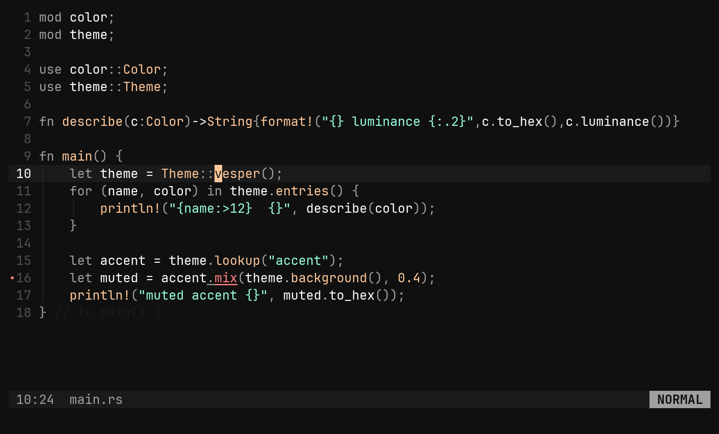Click line number 7 in gutter
This screenshot has width=719, height=434.
tap(28, 122)
